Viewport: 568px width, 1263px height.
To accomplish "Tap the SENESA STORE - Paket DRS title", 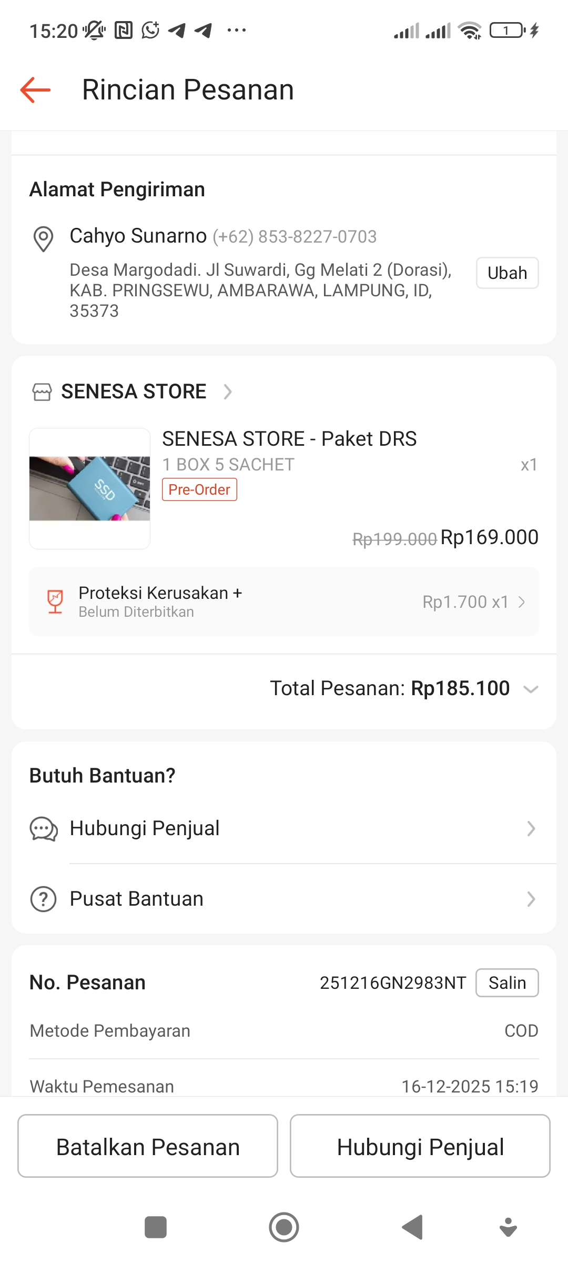I will click(289, 438).
